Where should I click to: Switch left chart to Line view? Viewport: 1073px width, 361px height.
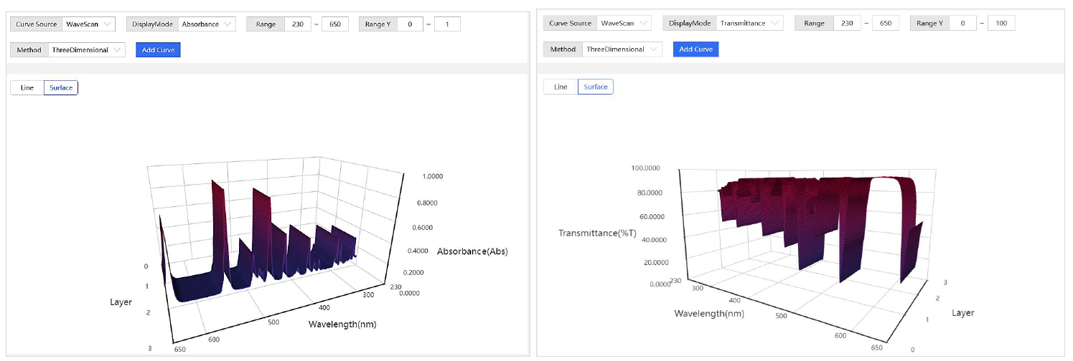point(27,87)
